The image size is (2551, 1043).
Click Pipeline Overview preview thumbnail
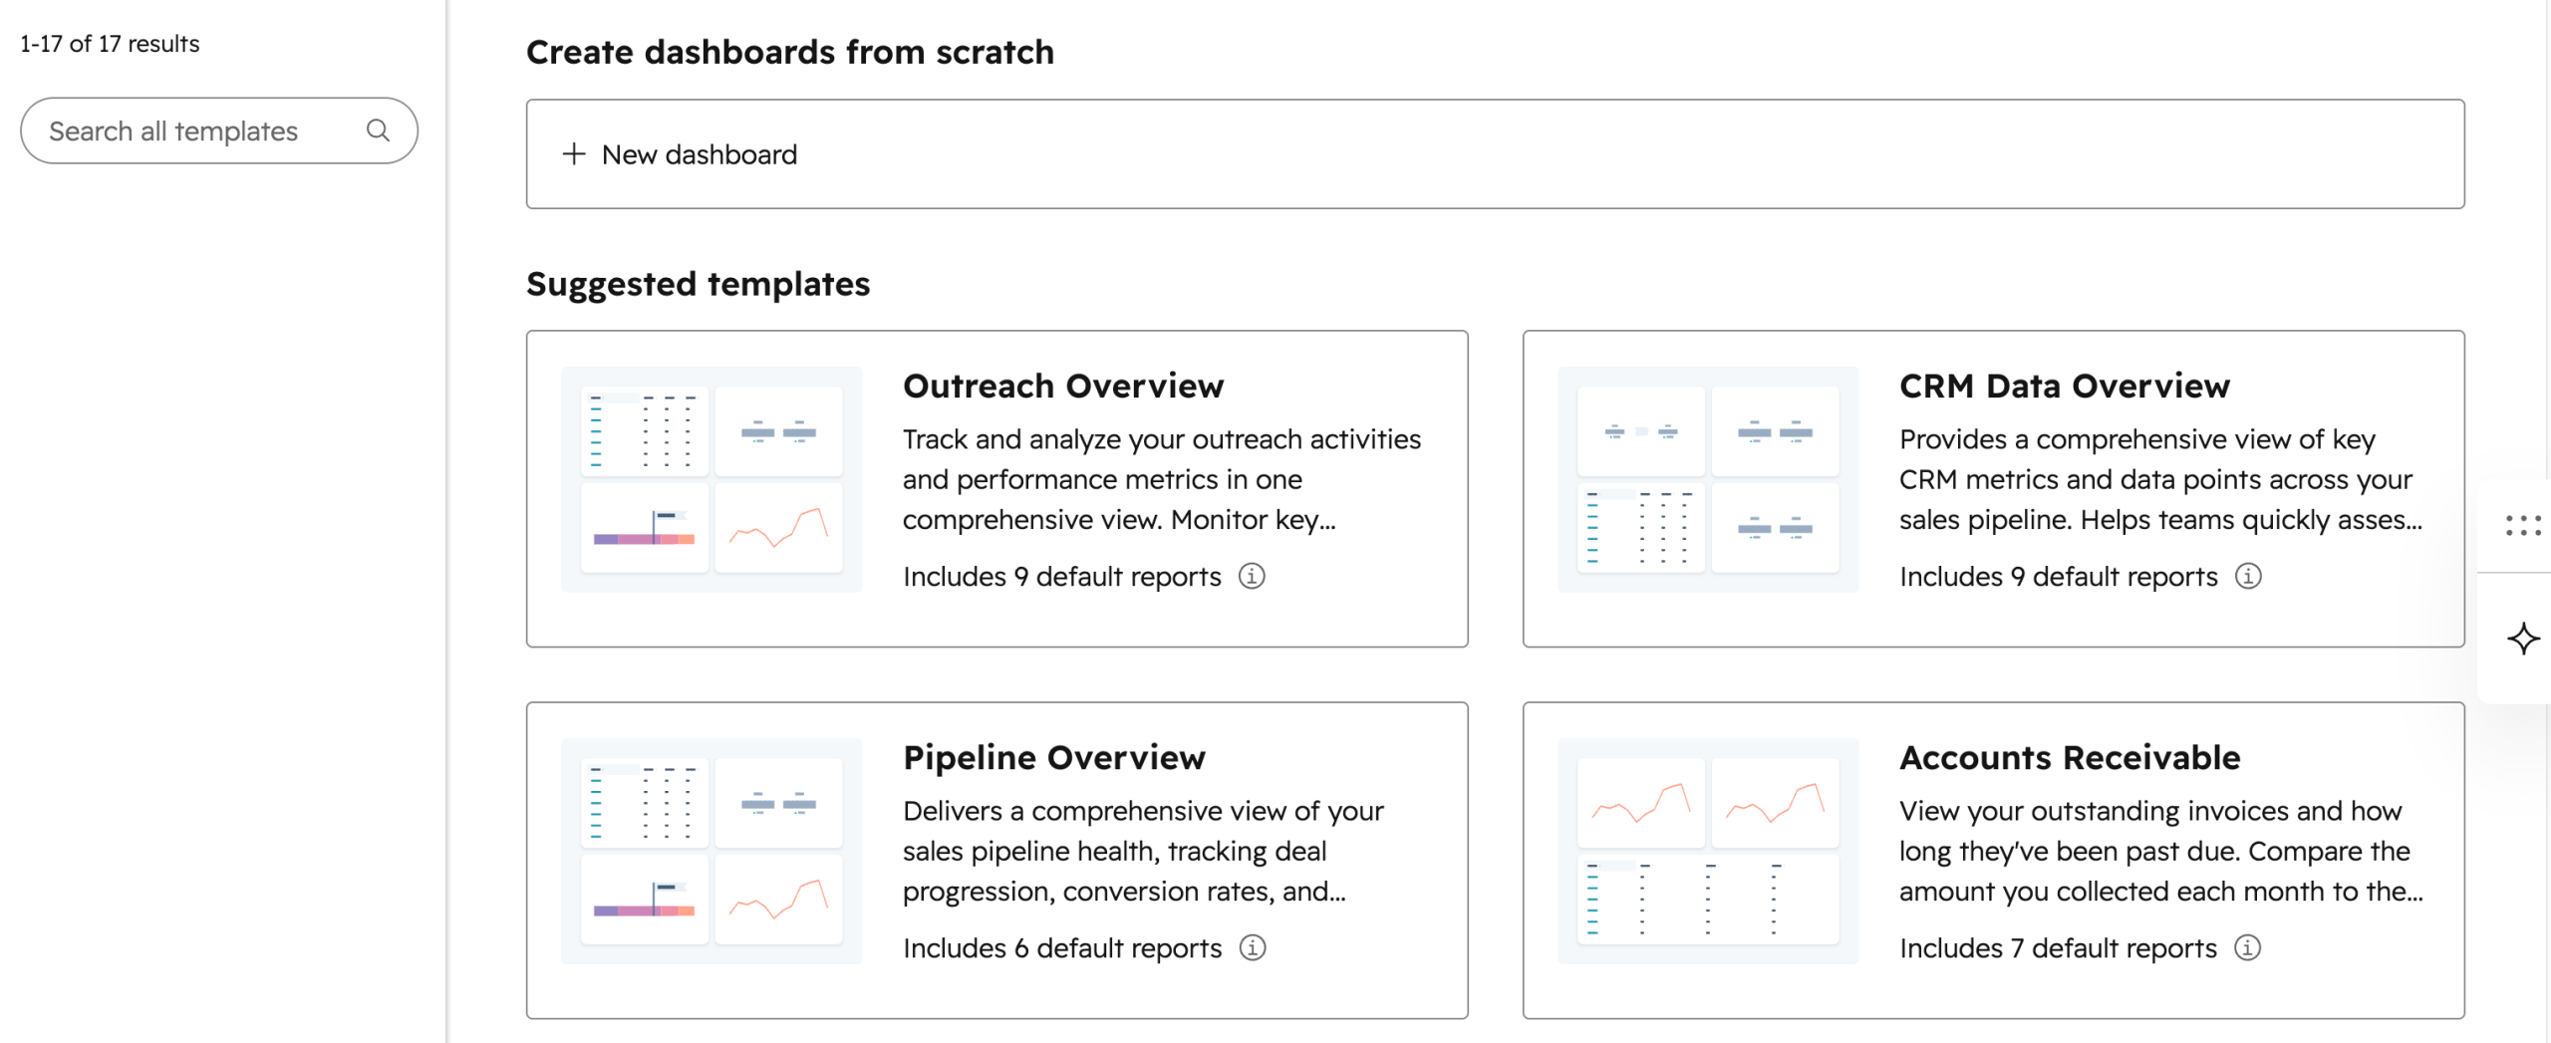[x=711, y=851]
